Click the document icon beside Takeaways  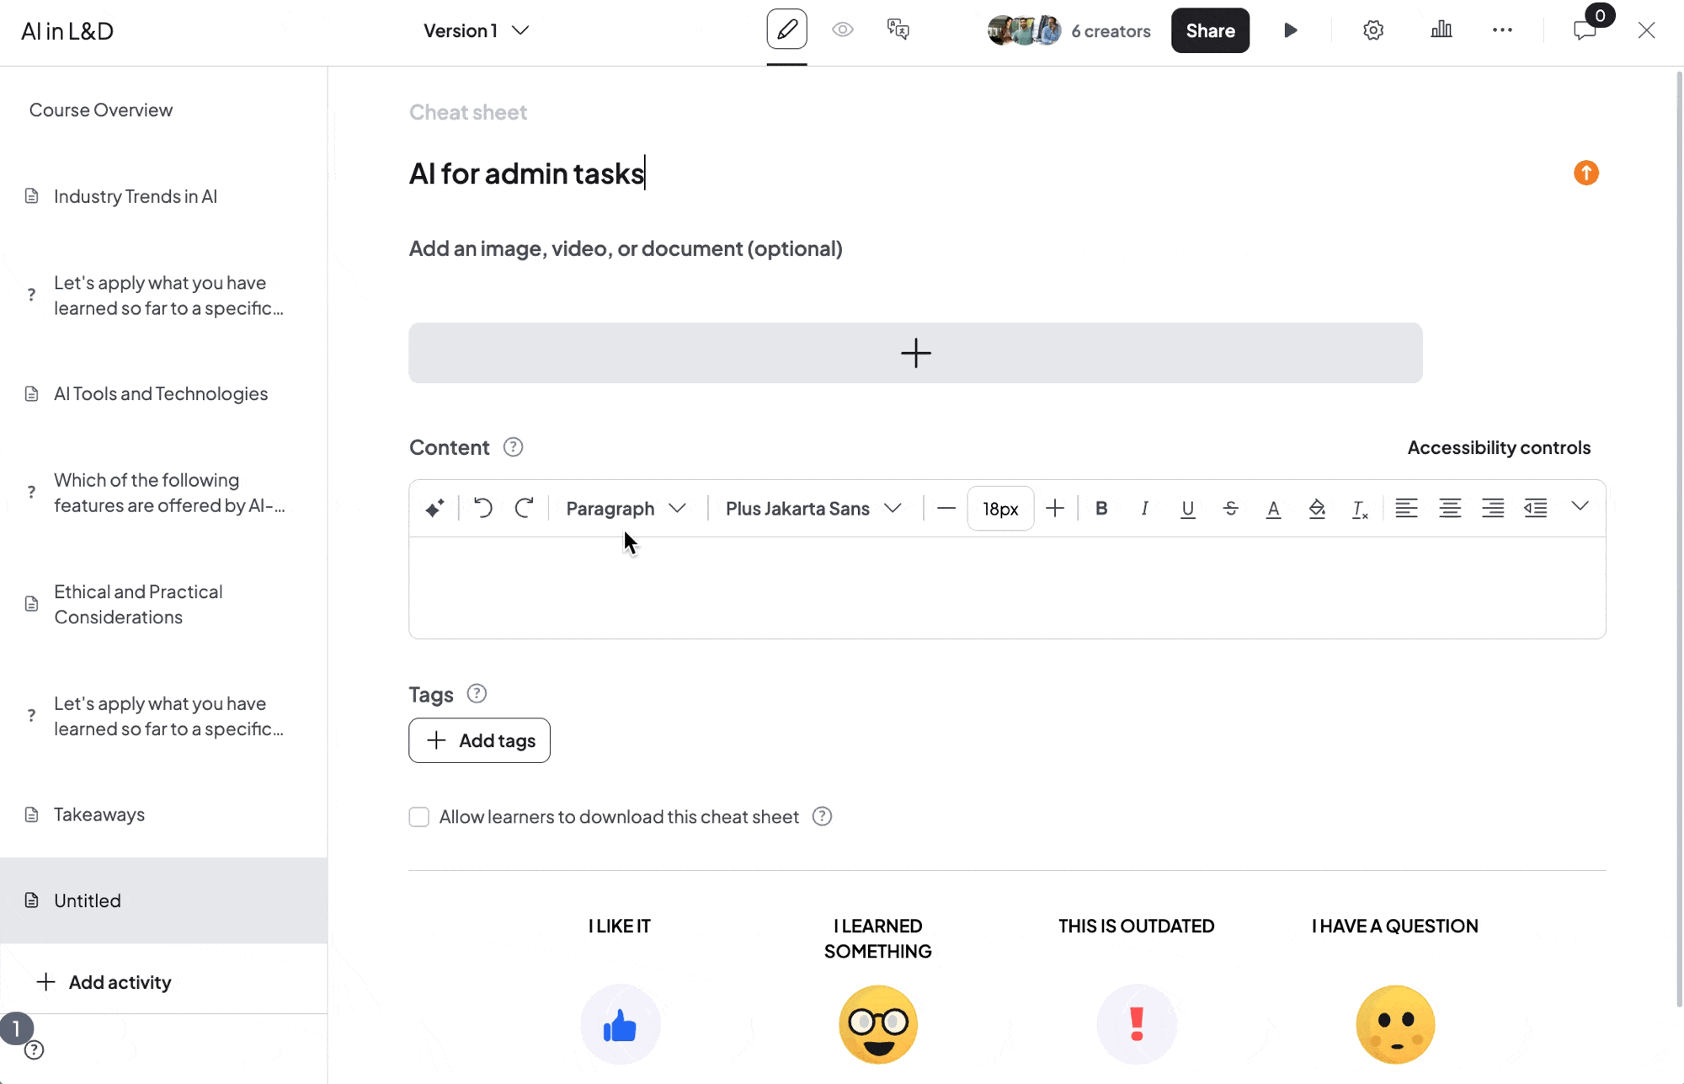32,814
